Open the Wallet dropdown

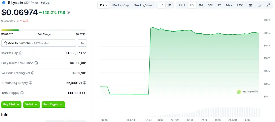pyautogui.click(x=31, y=105)
